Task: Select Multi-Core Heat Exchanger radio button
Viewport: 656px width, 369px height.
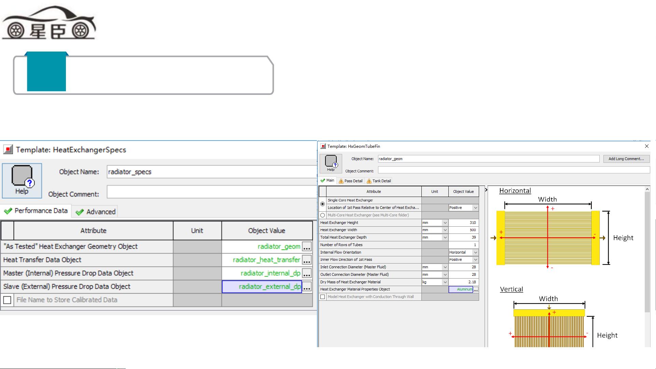Action: click(322, 215)
